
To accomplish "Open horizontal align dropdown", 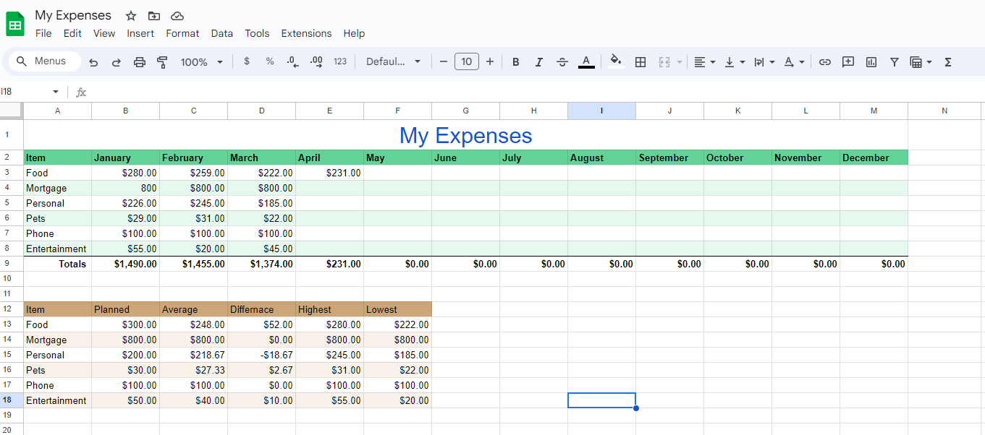I will [704, 62].
